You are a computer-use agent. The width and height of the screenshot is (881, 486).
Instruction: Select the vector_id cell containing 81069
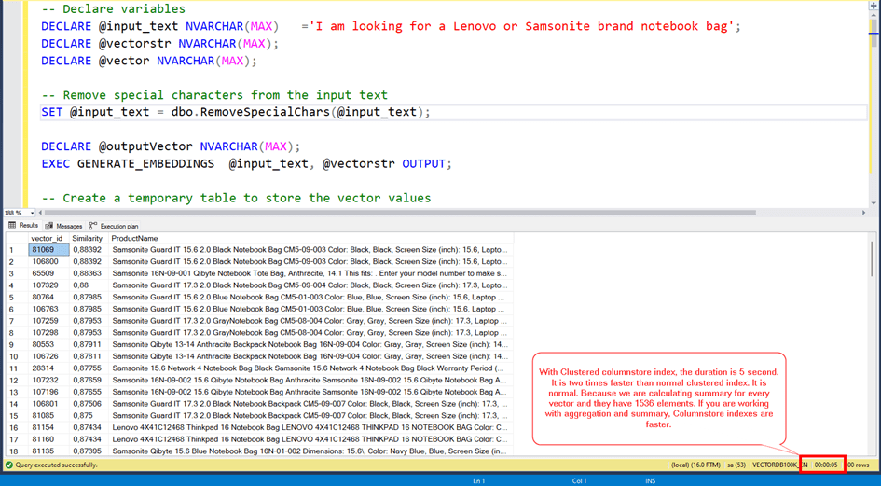[48, 250]
